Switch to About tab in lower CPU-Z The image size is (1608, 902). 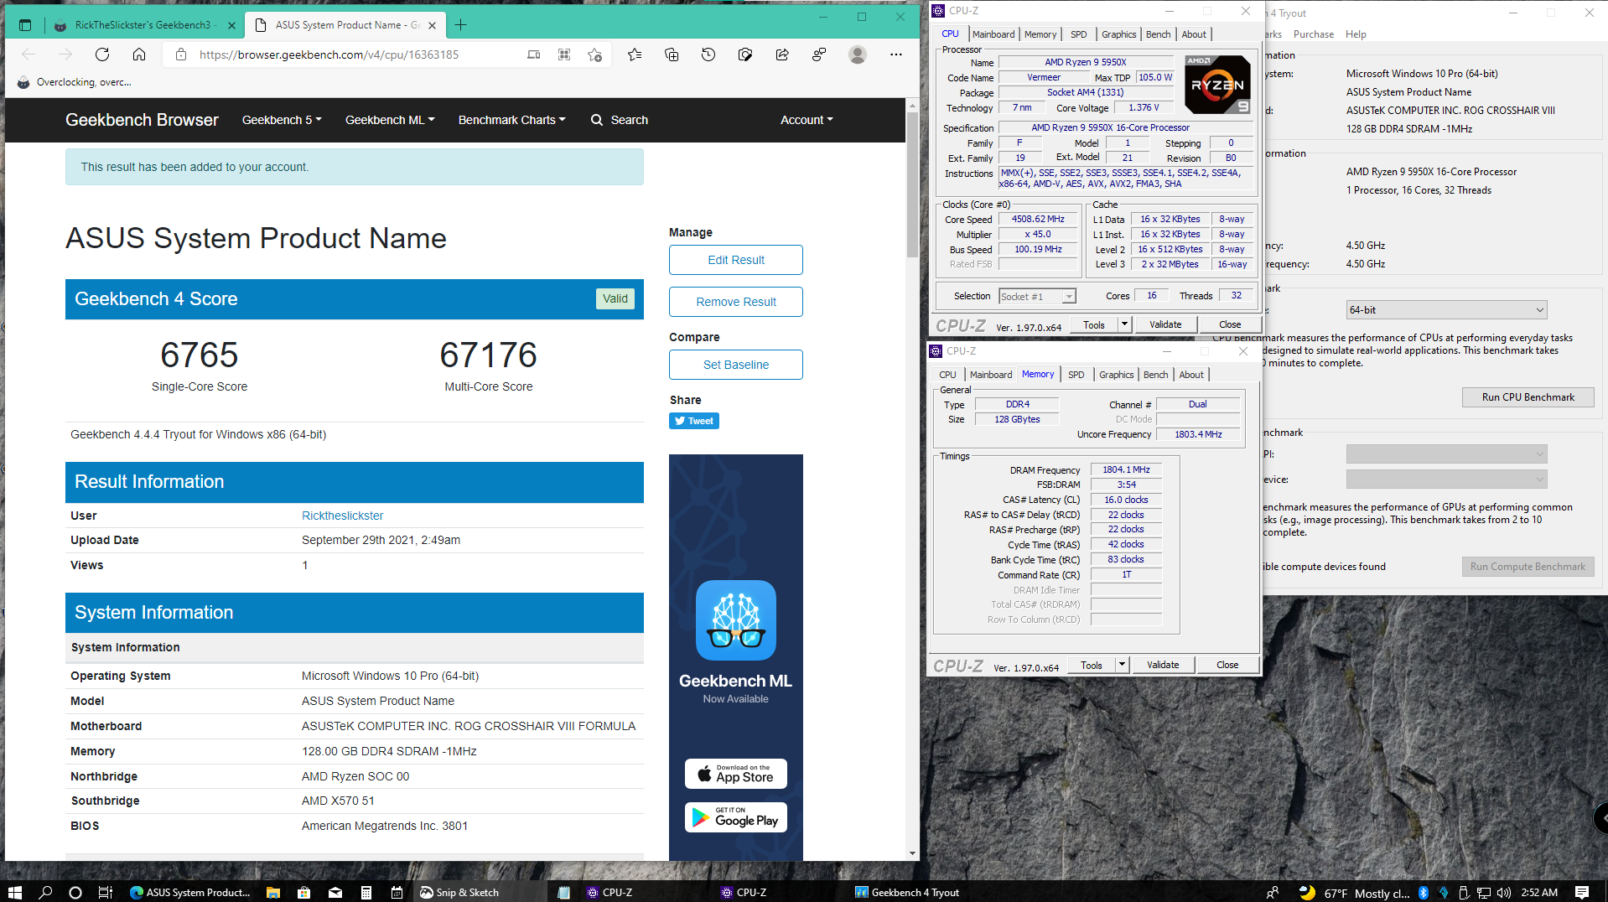tap(1191, 375)
